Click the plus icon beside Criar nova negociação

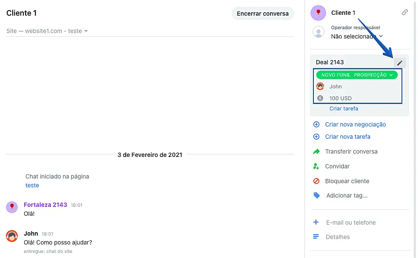point(316,124)
